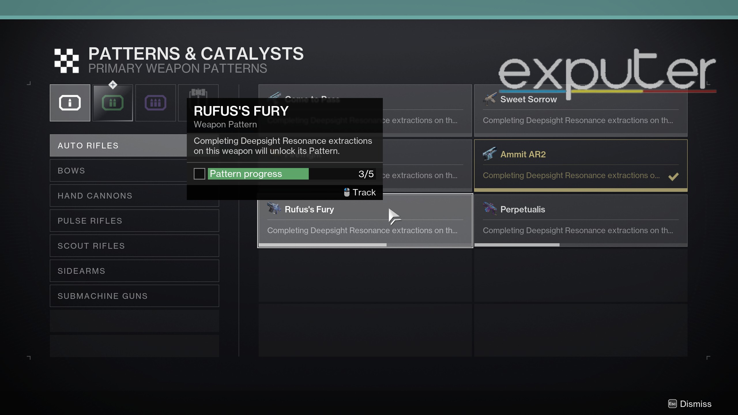Click the Perpetualis card progress bar
738x415 pixels.
[581, 245]
